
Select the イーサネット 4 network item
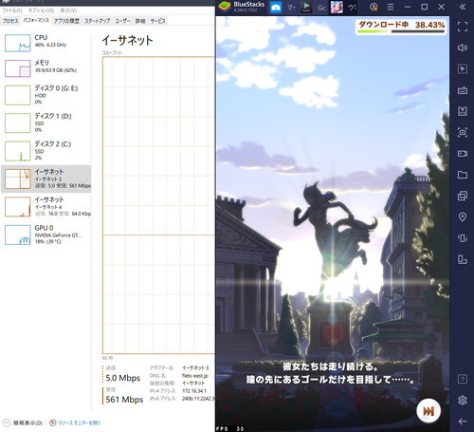[46, 207]
